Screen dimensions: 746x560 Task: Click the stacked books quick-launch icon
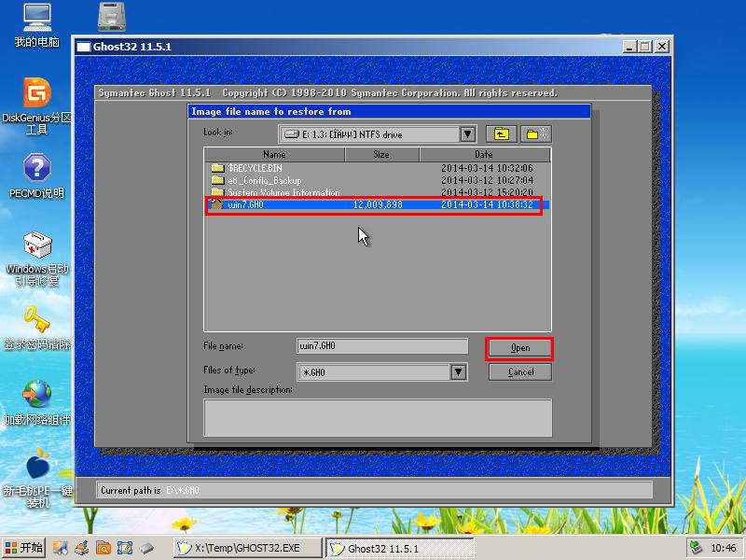click(x=82, y=548)
